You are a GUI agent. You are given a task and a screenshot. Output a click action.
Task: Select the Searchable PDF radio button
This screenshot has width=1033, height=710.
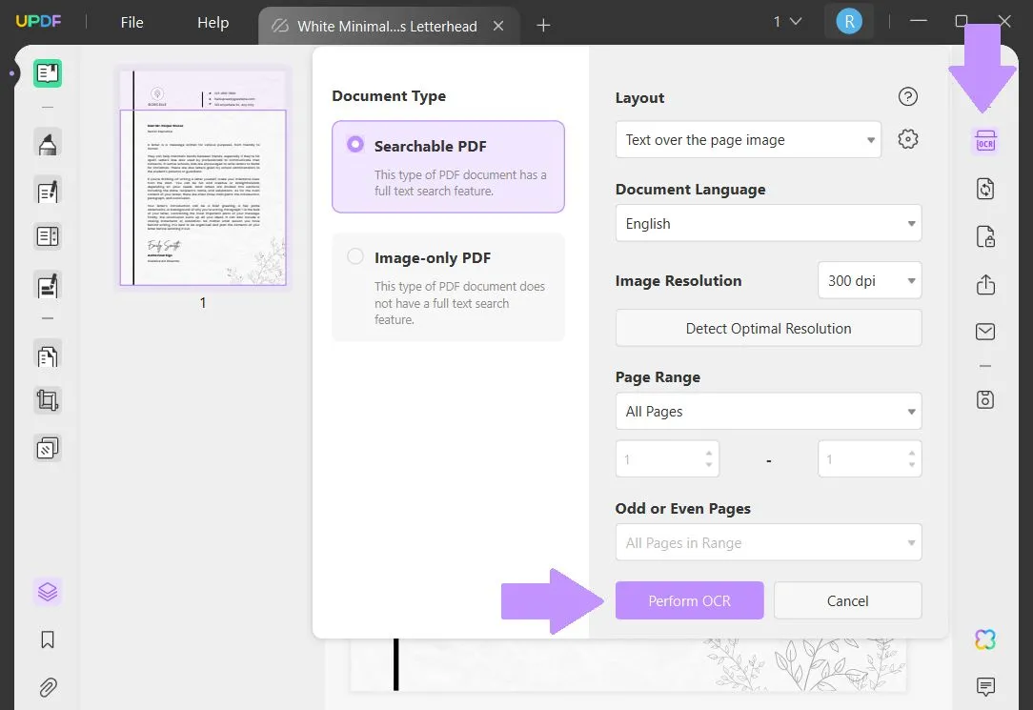tap(354, 144)
